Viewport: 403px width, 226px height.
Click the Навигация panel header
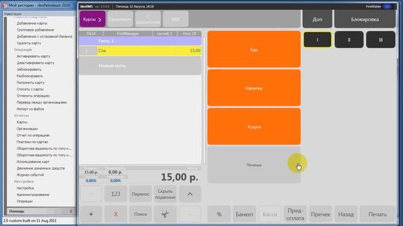pos(39,14)
